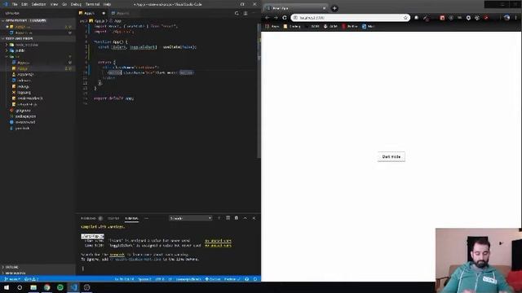The width and height of the screenshot is (522, 293).
Task: Open the Chrome menu (three dots)
Action: click(x=516, y=18)
